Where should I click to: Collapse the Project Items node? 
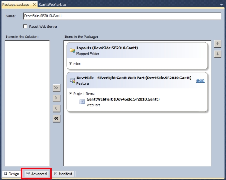click(x=70, y=94)
